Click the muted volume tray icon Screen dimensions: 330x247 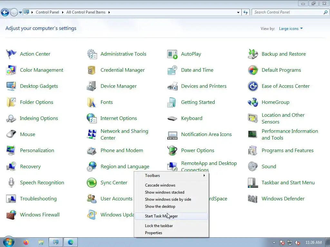tap(297, 243)
